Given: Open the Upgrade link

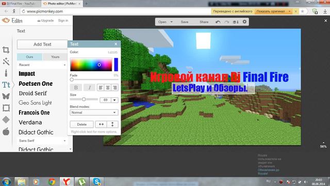Looking at the screenshot, I should (x=45, y=21).
